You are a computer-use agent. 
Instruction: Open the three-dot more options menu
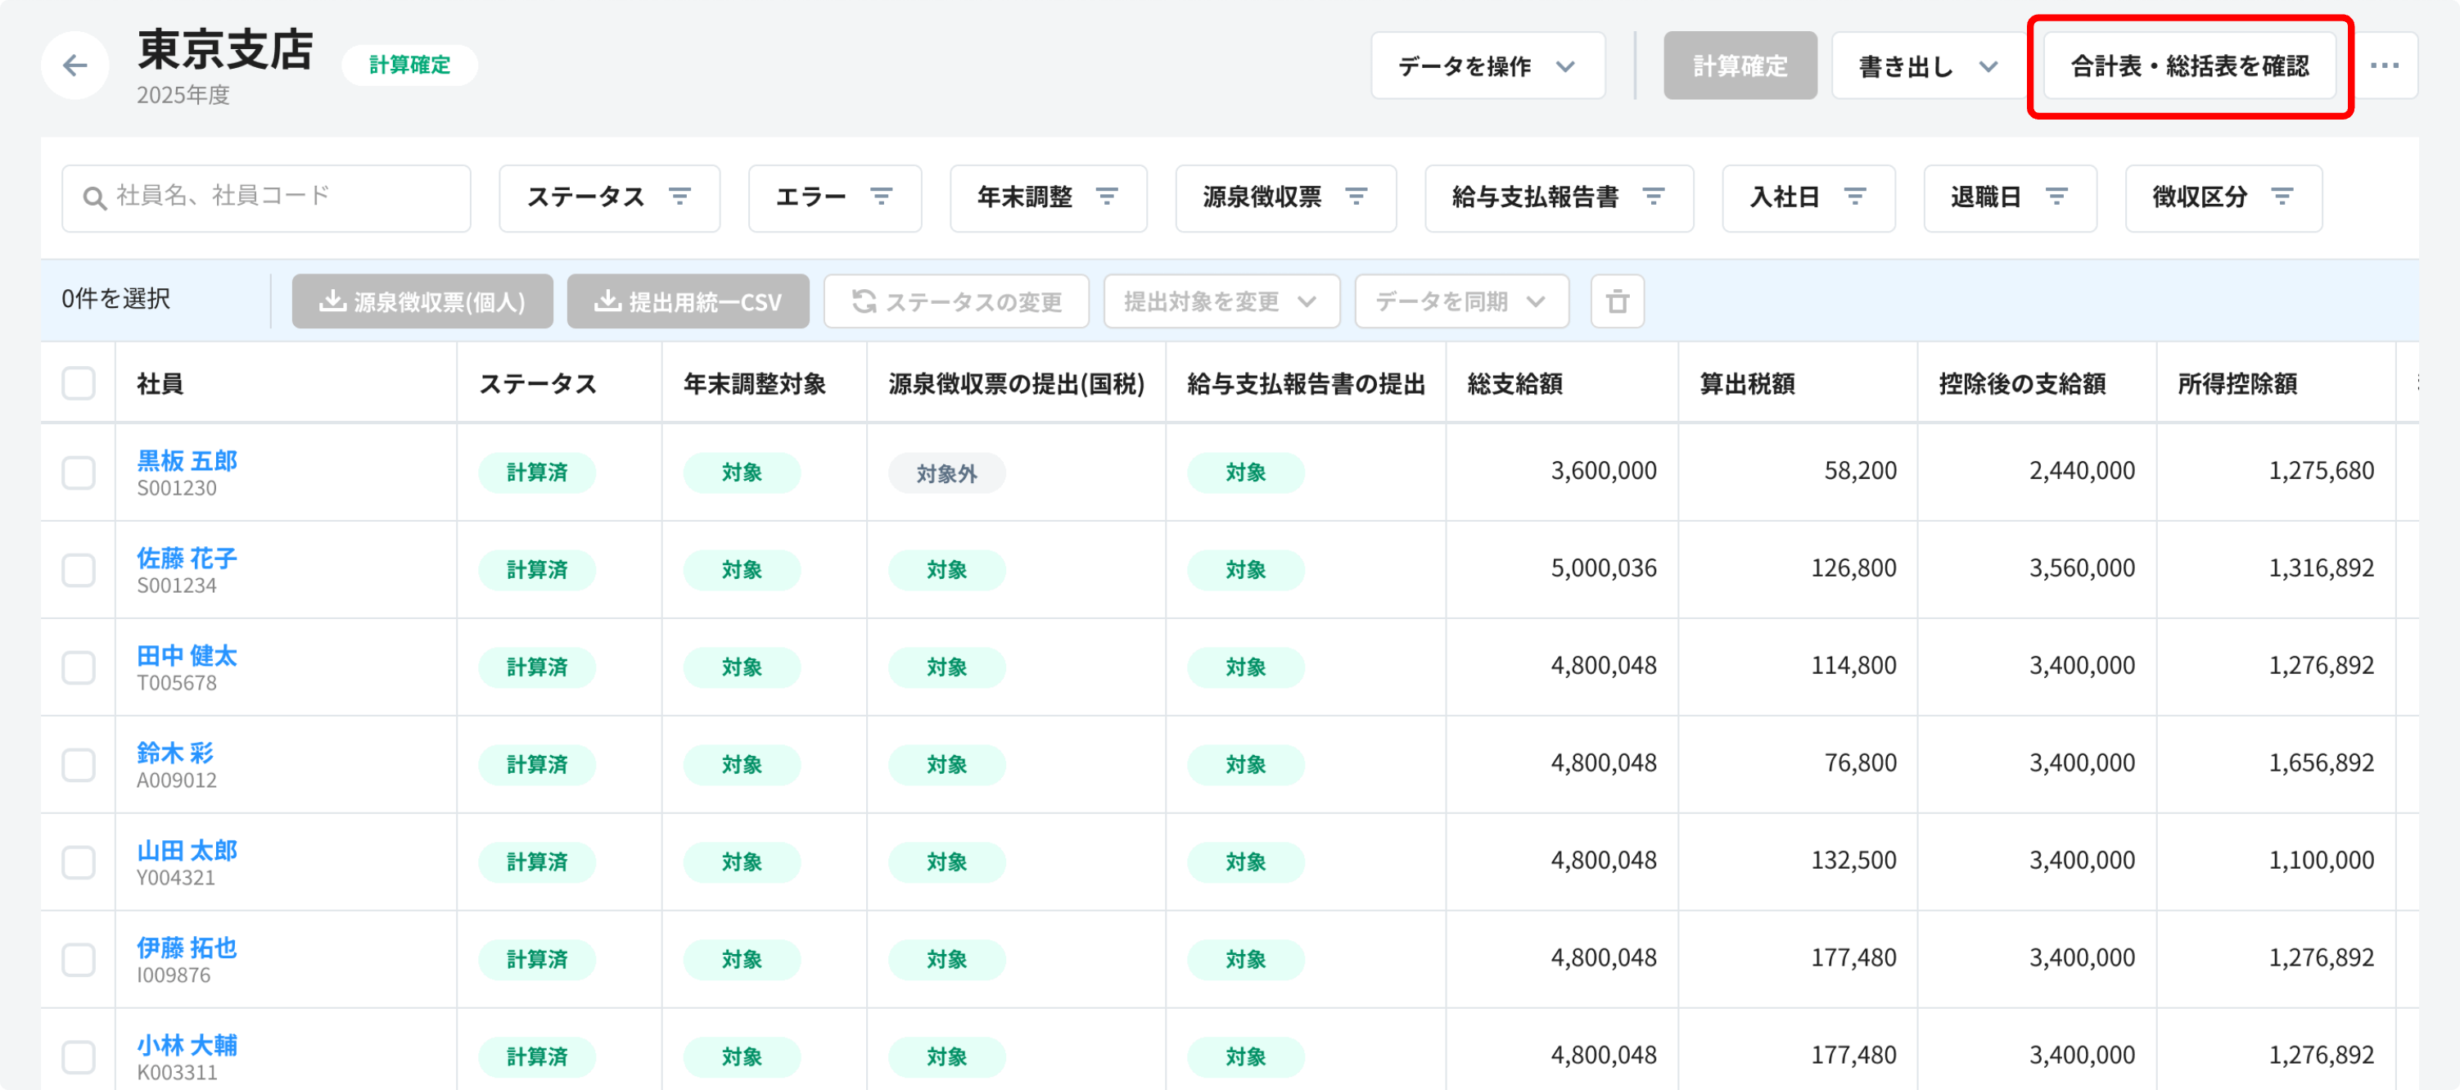coord(2385,66)
